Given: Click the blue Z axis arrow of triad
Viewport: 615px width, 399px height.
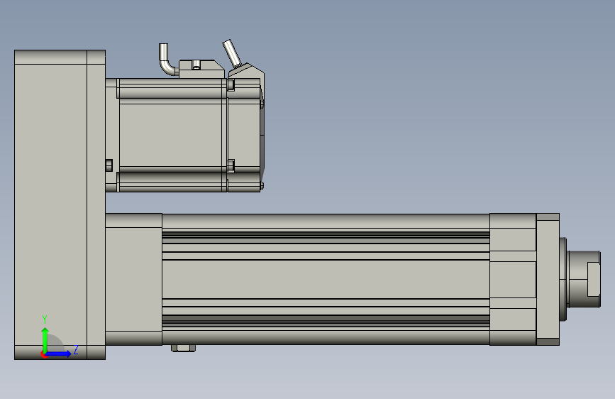Looking at the screenshot, I should 59,354.
